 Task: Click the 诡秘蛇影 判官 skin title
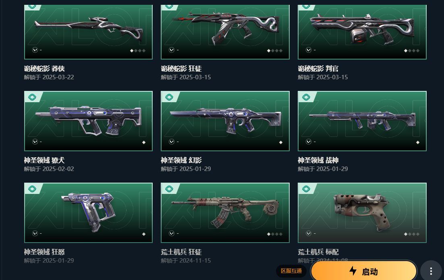[318, 68]
